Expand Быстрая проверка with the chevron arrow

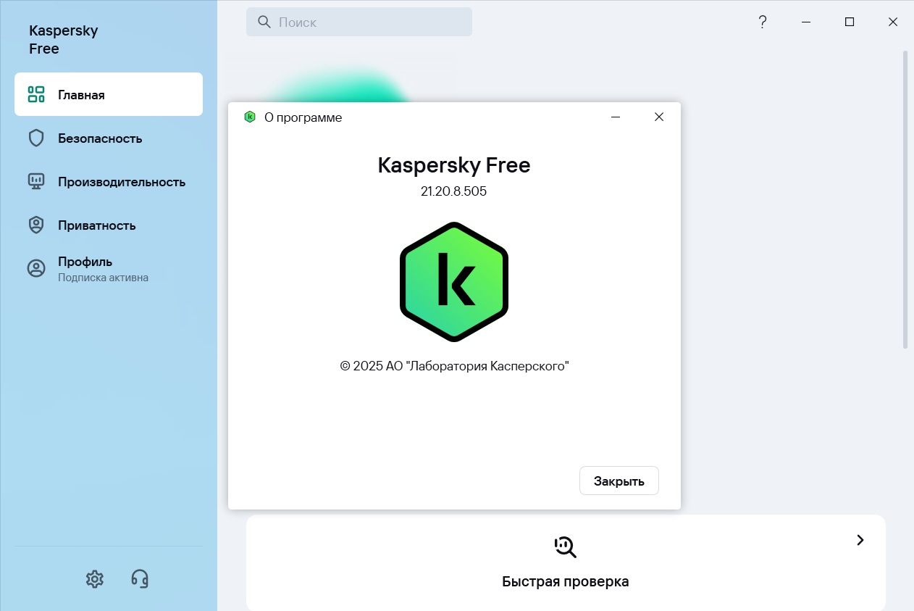click(860, 540)
